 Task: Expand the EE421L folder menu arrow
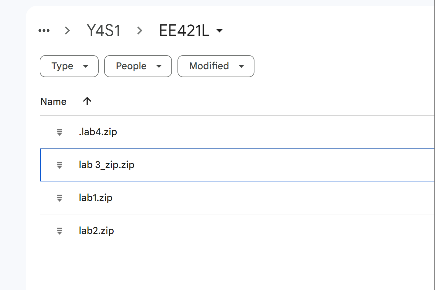pos(219,30)
